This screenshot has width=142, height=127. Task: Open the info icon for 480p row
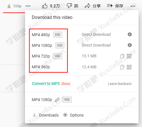click(130, 34)
